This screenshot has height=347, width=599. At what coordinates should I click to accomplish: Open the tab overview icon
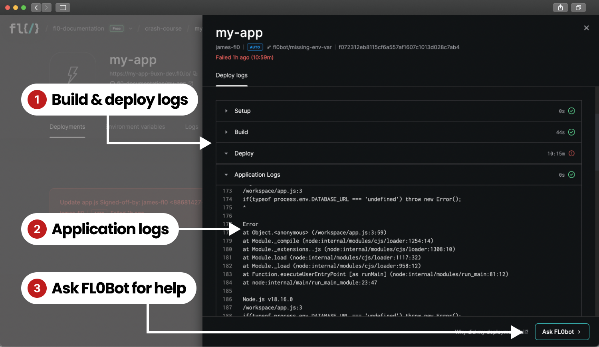(578, 7)
